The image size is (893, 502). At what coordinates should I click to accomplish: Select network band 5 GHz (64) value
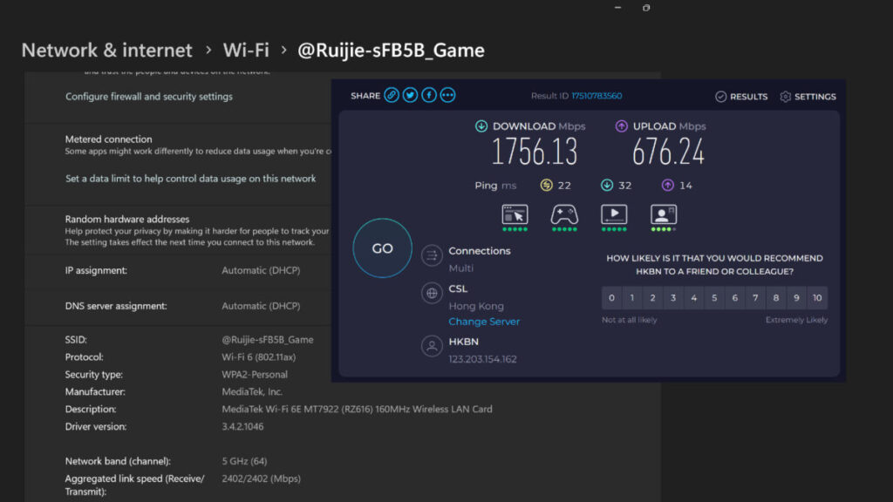pyautogui.click(x=244, y=461)
